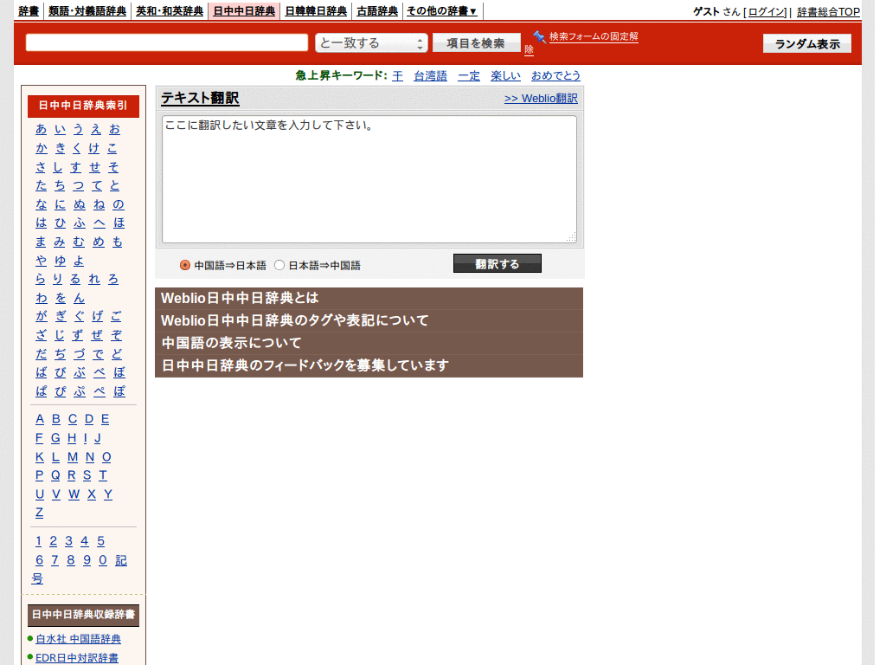Open index letter ほ

point(119,223)
